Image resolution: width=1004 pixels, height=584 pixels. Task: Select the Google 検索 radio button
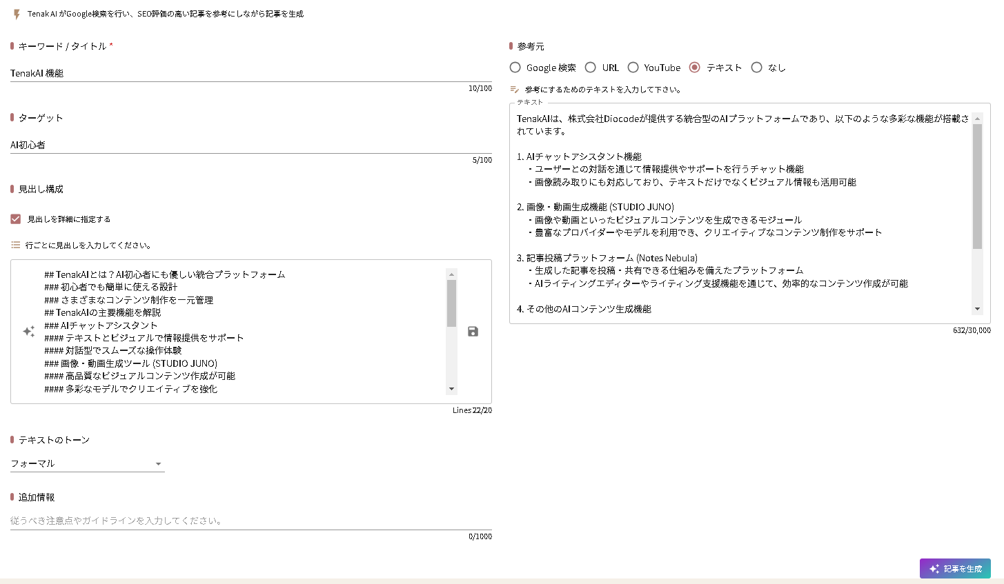point(515,68)
